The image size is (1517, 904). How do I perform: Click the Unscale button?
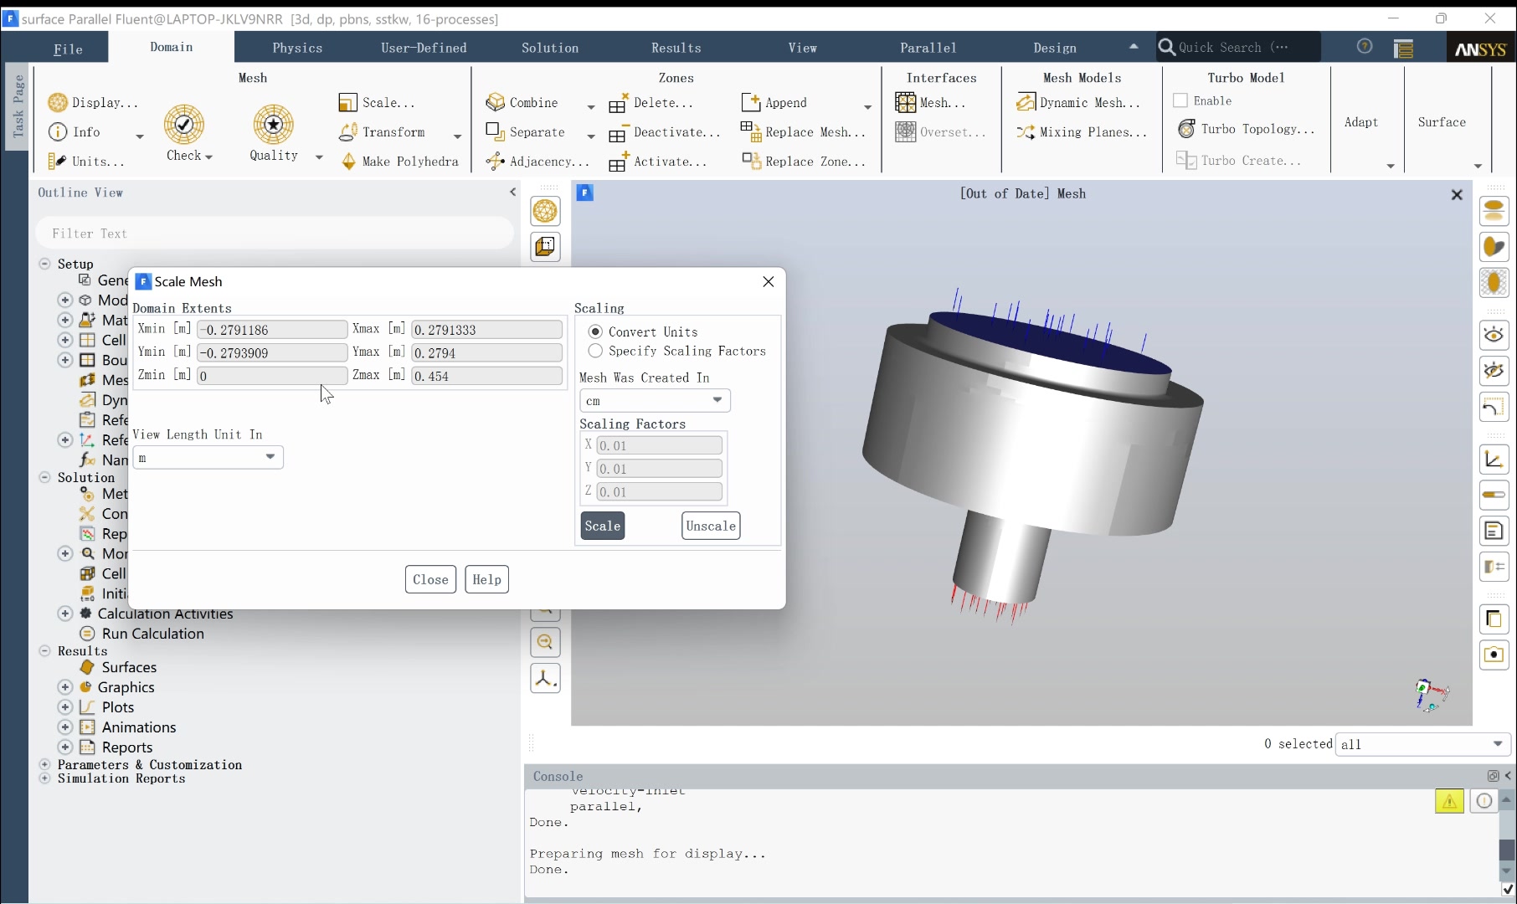pos(711,526)
